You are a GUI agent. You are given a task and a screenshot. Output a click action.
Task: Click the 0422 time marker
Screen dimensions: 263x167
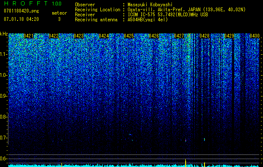pos(54,36)
